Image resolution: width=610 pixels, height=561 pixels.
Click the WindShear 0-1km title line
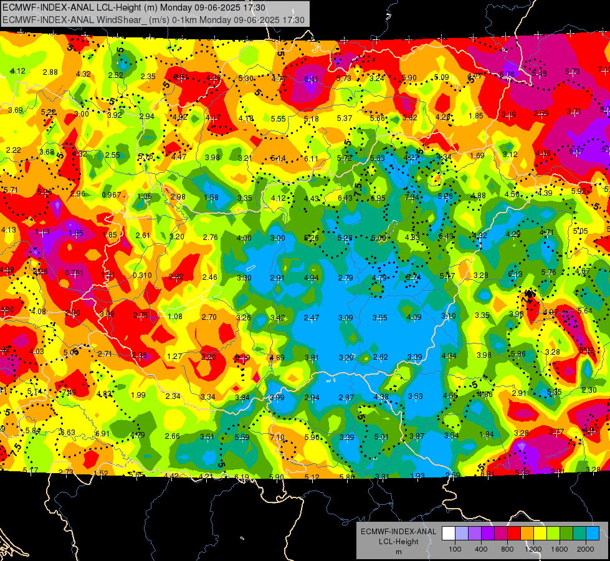tap(153, 20)
